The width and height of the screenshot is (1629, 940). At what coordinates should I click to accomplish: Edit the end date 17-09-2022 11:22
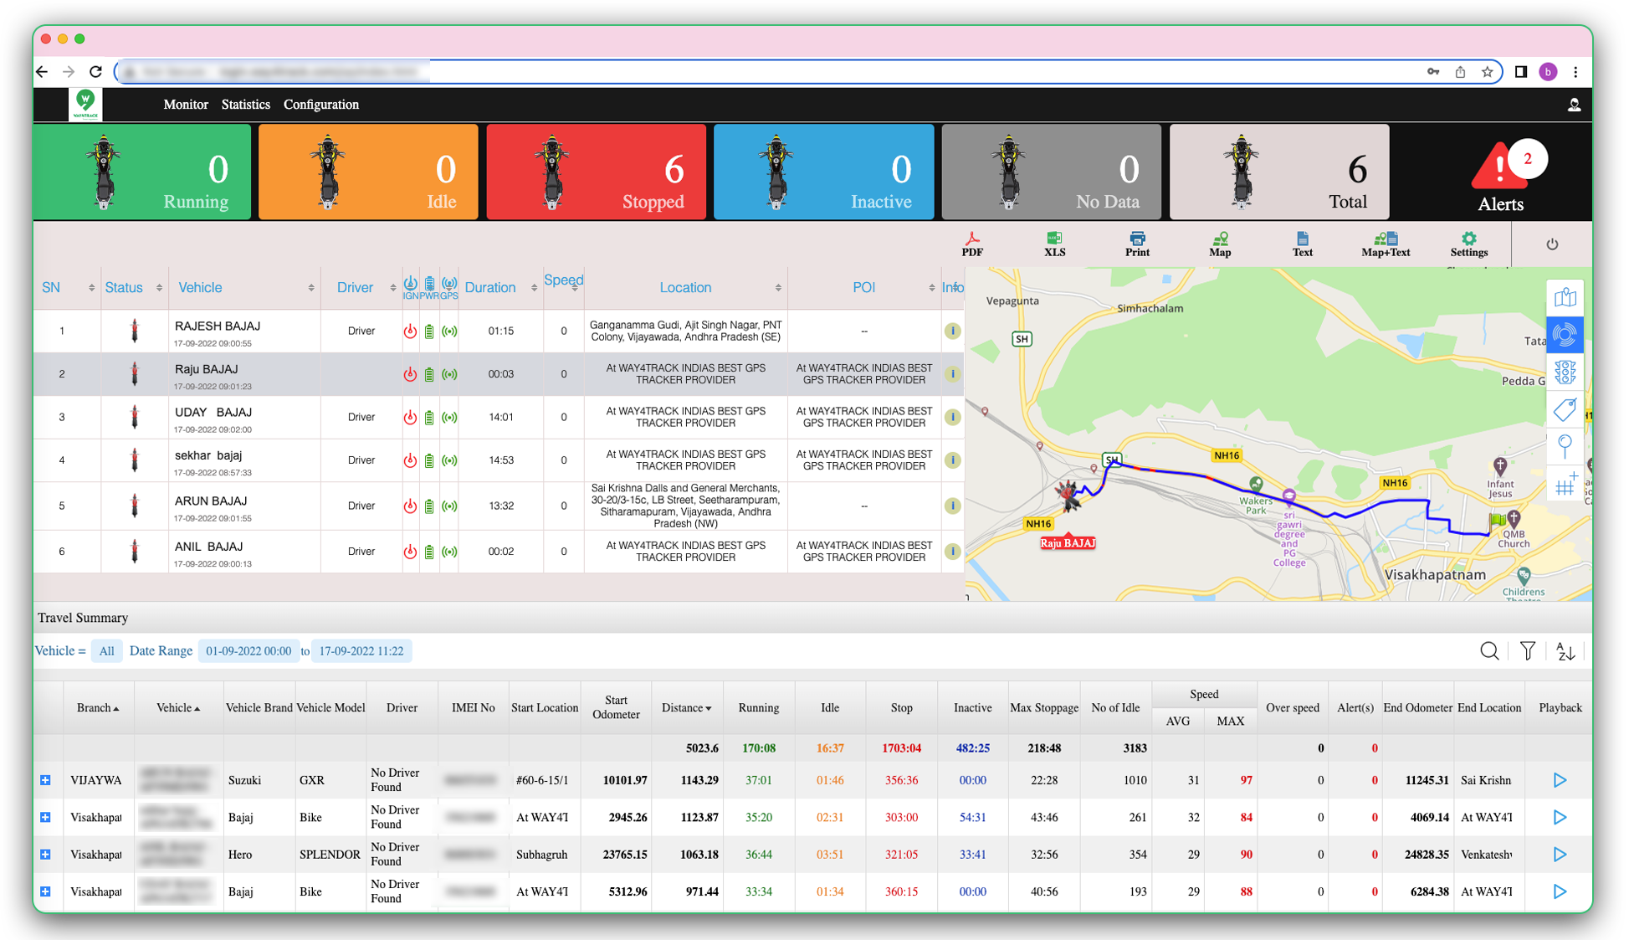(x=361, y=651)
